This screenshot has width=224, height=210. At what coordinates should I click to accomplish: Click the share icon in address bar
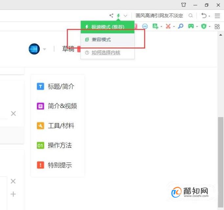111,15
